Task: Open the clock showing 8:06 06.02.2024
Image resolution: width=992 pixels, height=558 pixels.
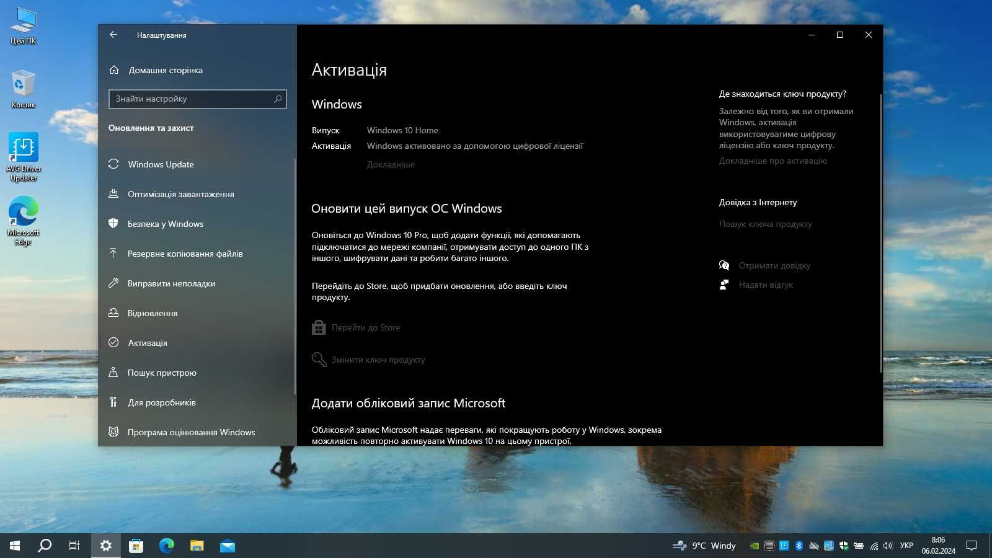Action: tap(938, 546)
